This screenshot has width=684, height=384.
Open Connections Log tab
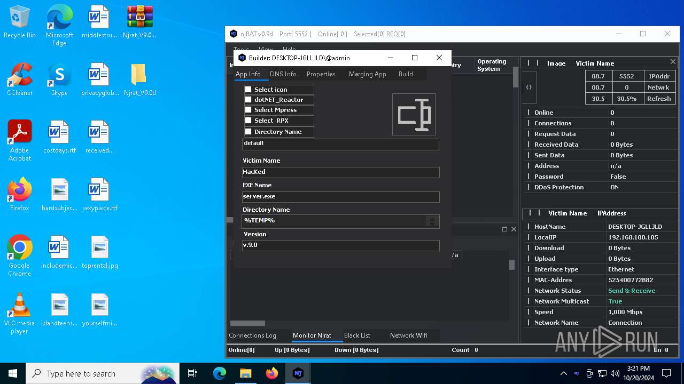coord(252,335)
